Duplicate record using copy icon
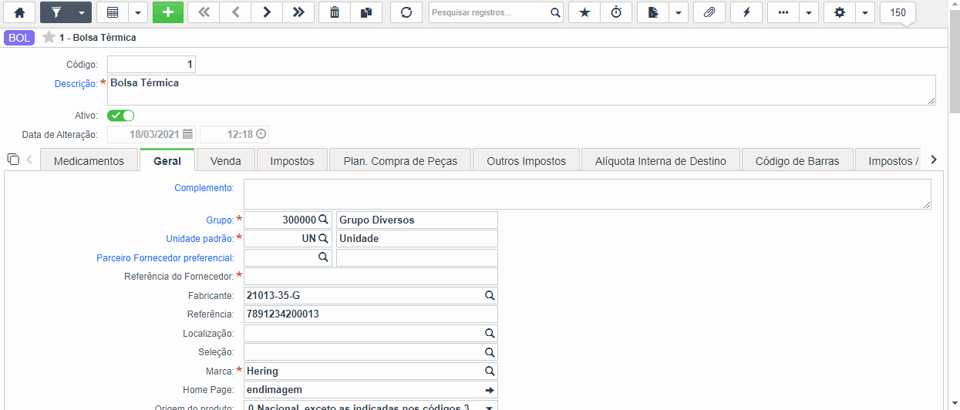This screenshot has width=960, height=410. 365,12
